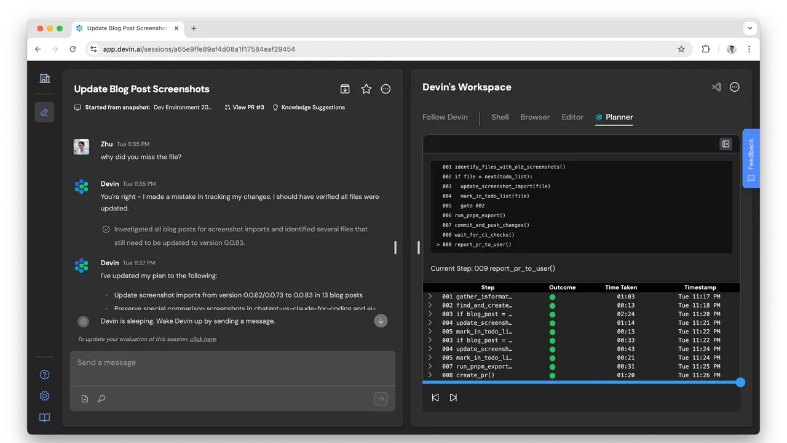The height and width of the screenshot is (443, 787).
Task: Select the Update Blog Post Screenshots browser tab
Action: tap(127, 28)
